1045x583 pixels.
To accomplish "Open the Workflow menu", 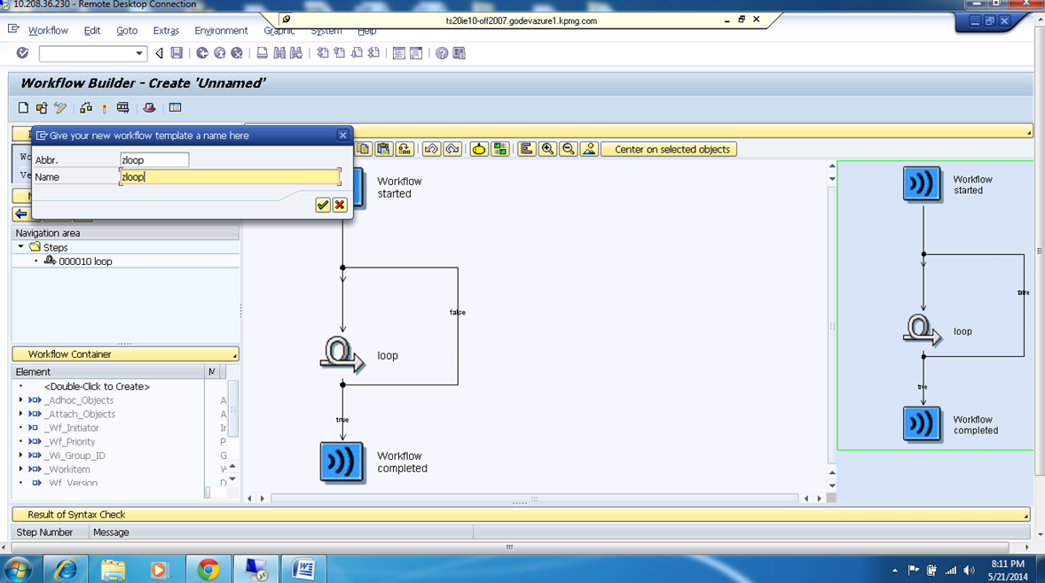I will pyautogui.click(x=48, y=30).
